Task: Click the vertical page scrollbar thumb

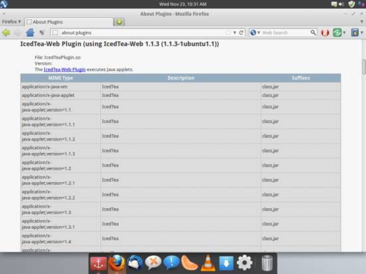Action: (363, 67)
